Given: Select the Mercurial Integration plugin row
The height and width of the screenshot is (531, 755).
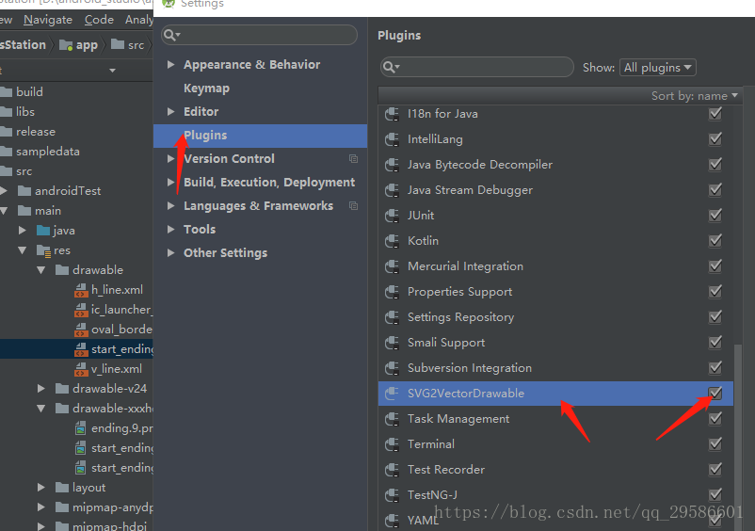Looking at the screenshot, I should 555,266.
